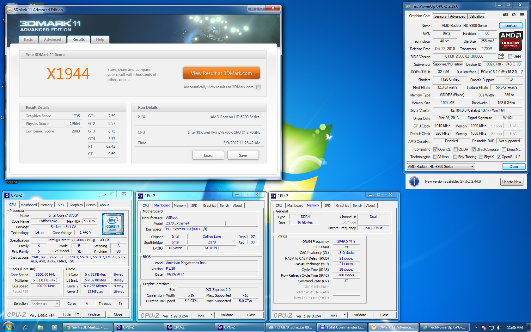Click the 3DMark 11 window title icon
The image size is (531, 332).
[9, 10]
